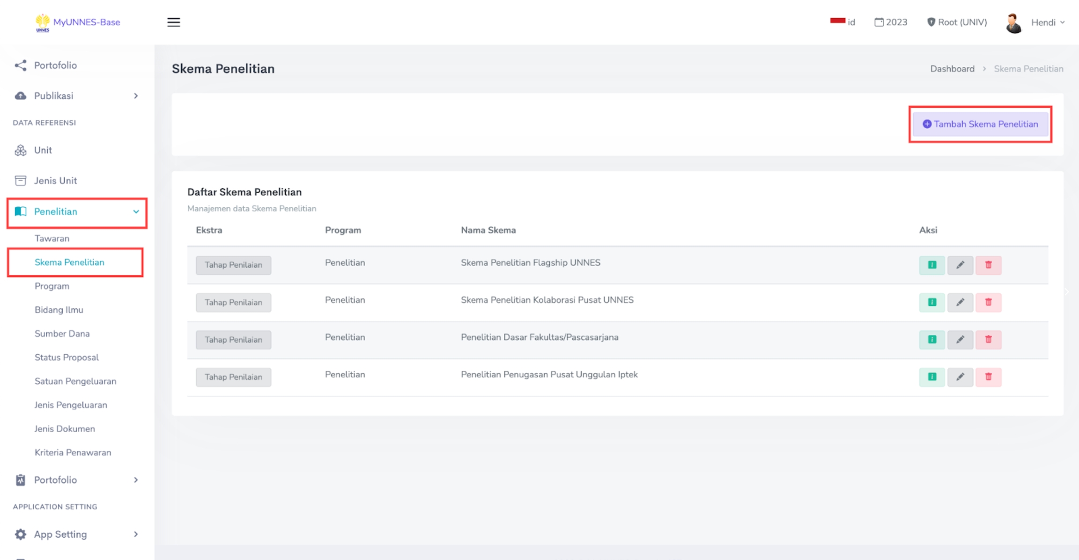Go to Sumber Dana in the sidebar
Screen dimensions: 1079x560
coord(62,334)
